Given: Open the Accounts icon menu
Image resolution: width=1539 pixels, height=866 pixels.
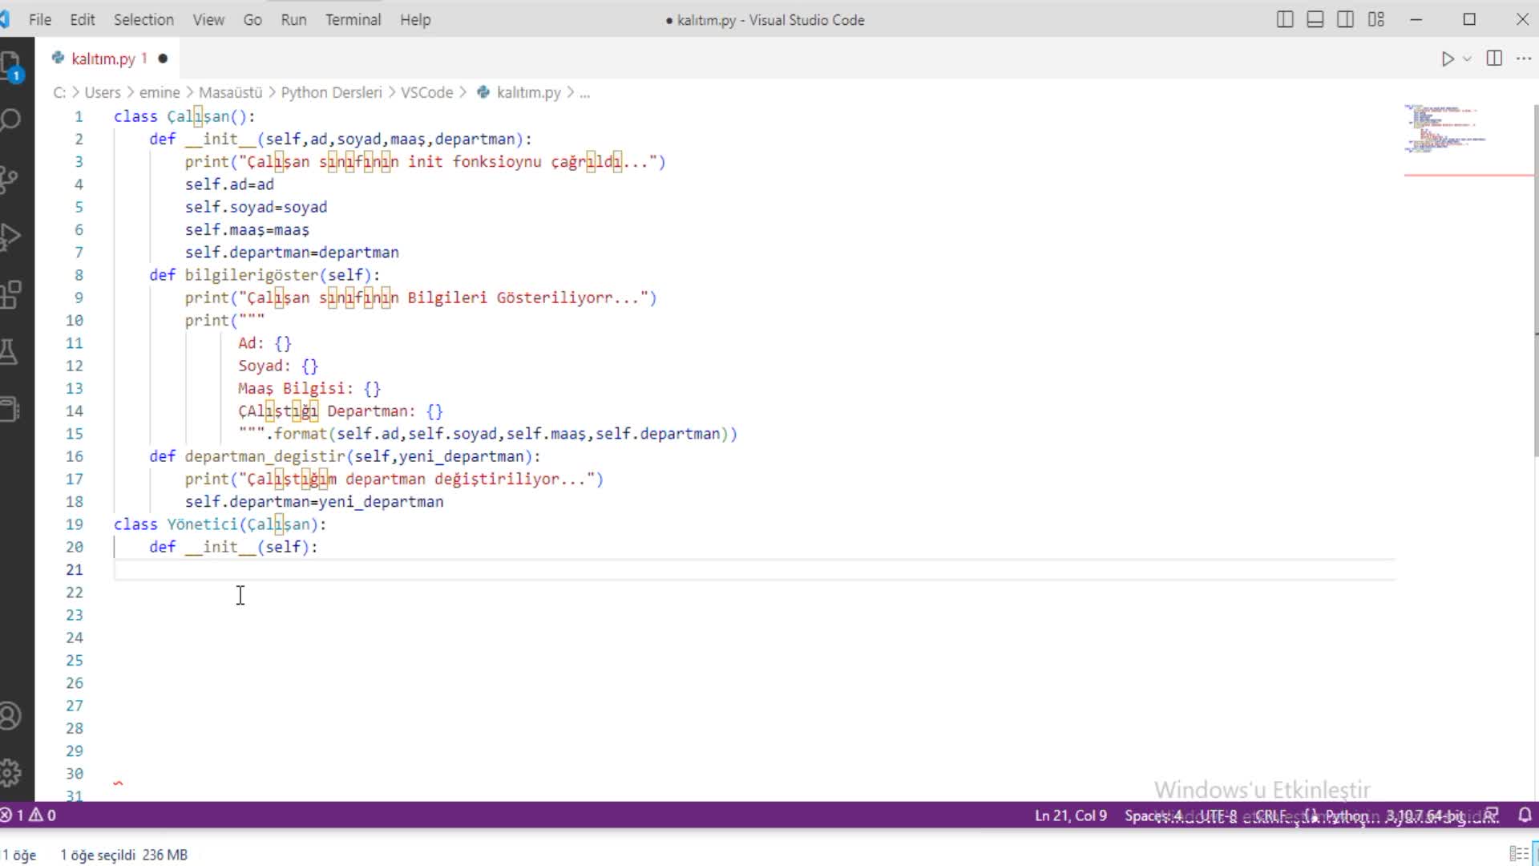Looking at the screenshot, I should tap(10, 715).
